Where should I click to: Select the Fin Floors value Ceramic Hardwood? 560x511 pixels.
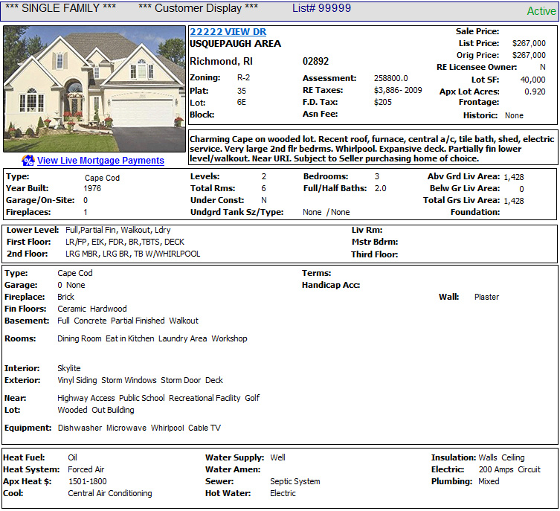click(x=91, y=309)
